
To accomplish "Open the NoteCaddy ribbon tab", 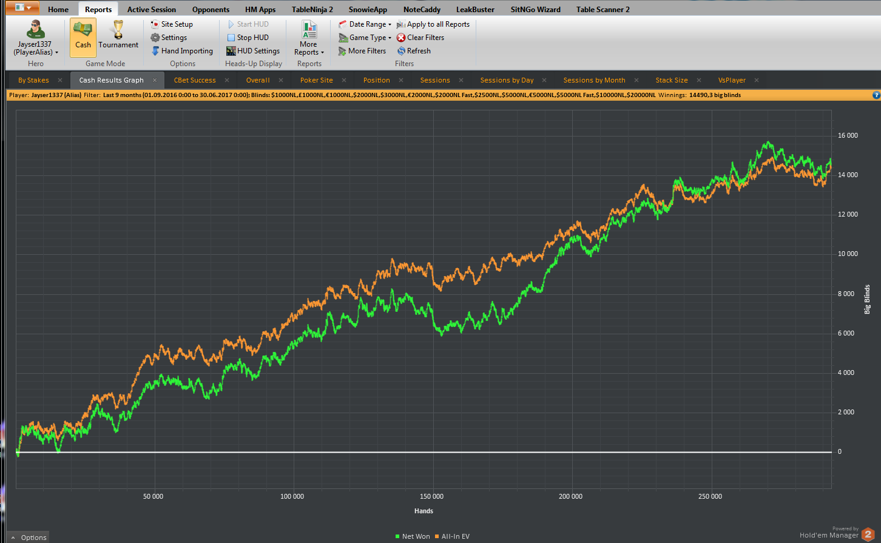I will pos(422,9).
